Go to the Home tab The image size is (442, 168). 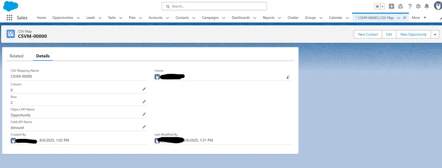point(42,18)
